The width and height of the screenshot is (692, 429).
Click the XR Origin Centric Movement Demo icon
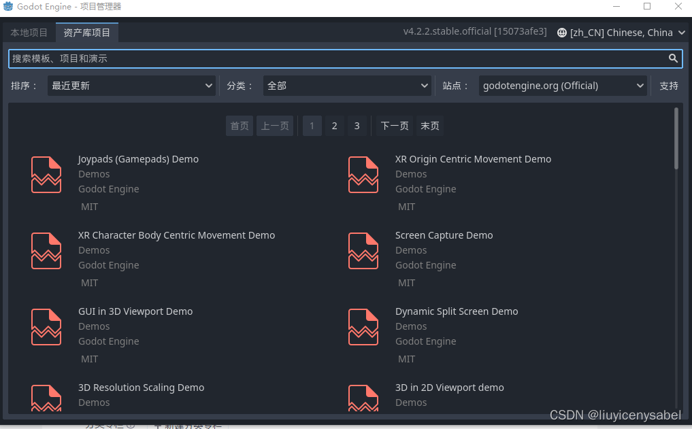tap(363, 175)
